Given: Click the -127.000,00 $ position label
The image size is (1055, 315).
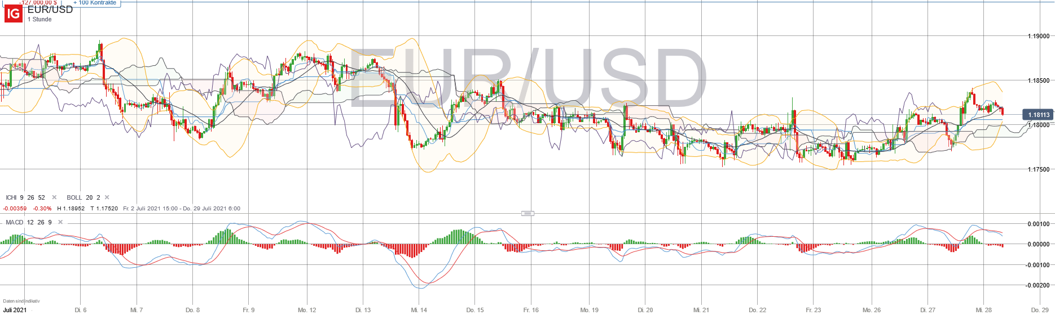Looking at the screenshot, I should click(38, 3).
